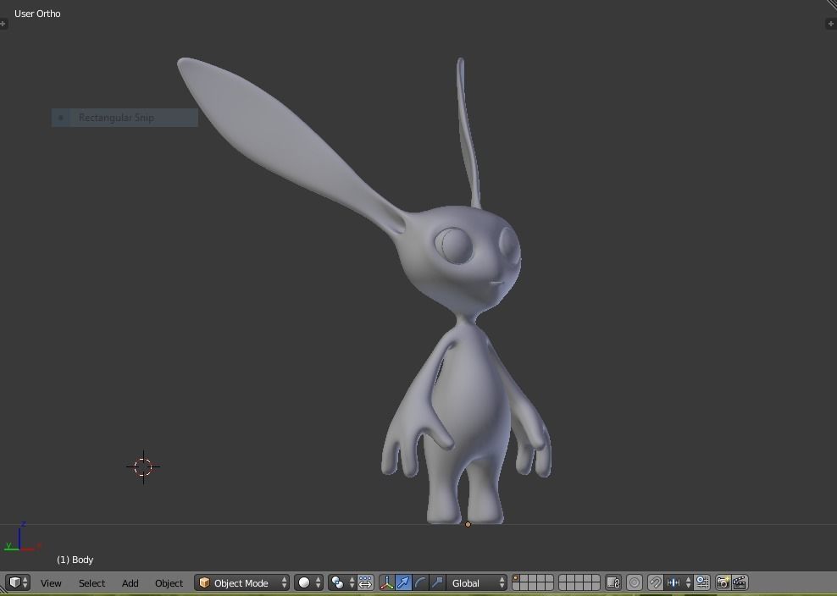Screen dimensions: 837x596
Task: Open the Select menu
Action: coord(91,583)
